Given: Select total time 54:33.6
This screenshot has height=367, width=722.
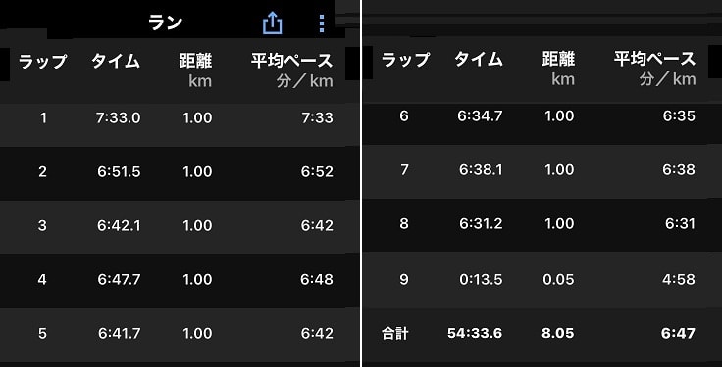Looking at the screenshot, I should coord(475,333).
